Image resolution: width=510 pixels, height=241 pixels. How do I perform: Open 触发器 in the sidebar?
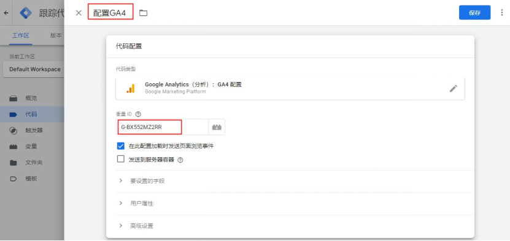pyautogui.click(x=32, y=130)
